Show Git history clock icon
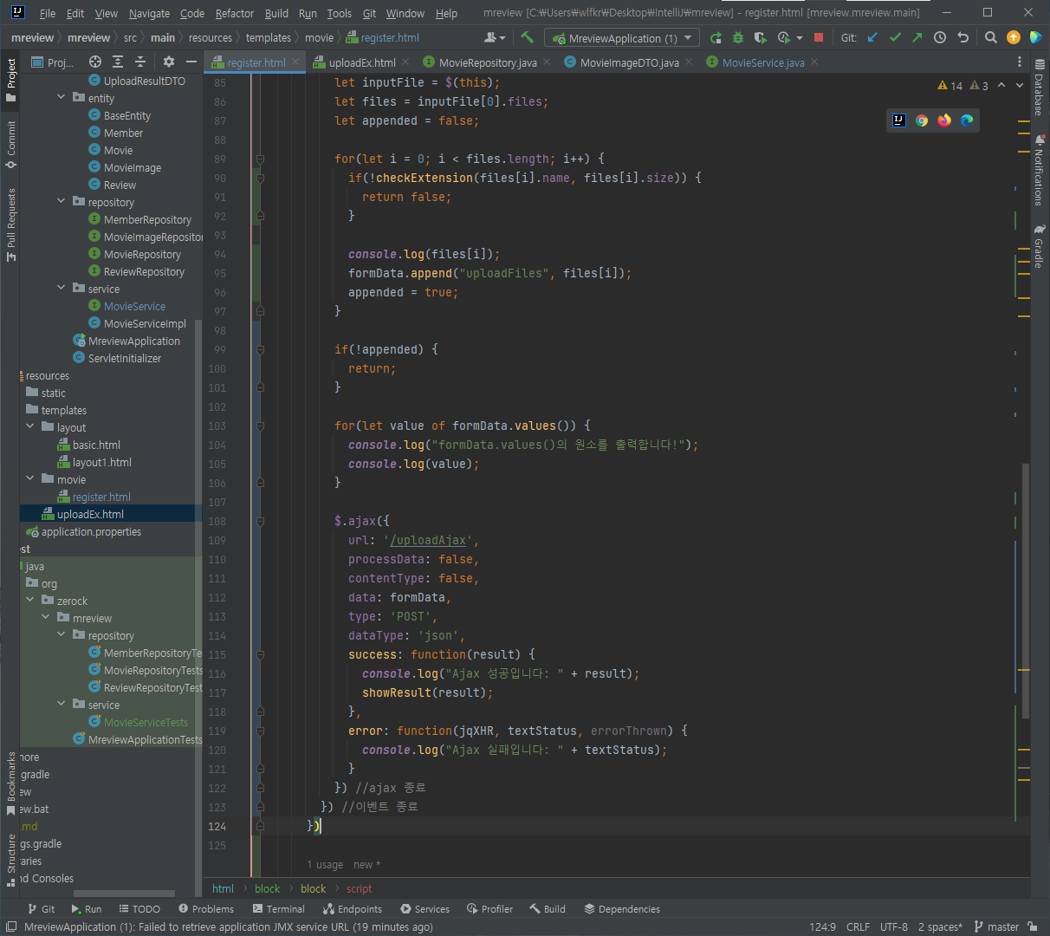The image size is (1050, 936). [x=940, y=37]
